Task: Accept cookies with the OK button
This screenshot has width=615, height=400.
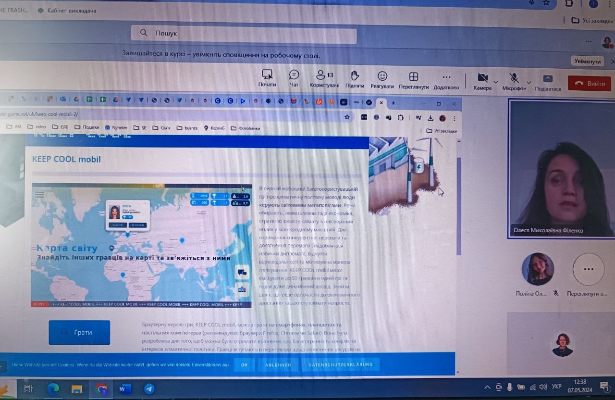Action: click(244, 365)
